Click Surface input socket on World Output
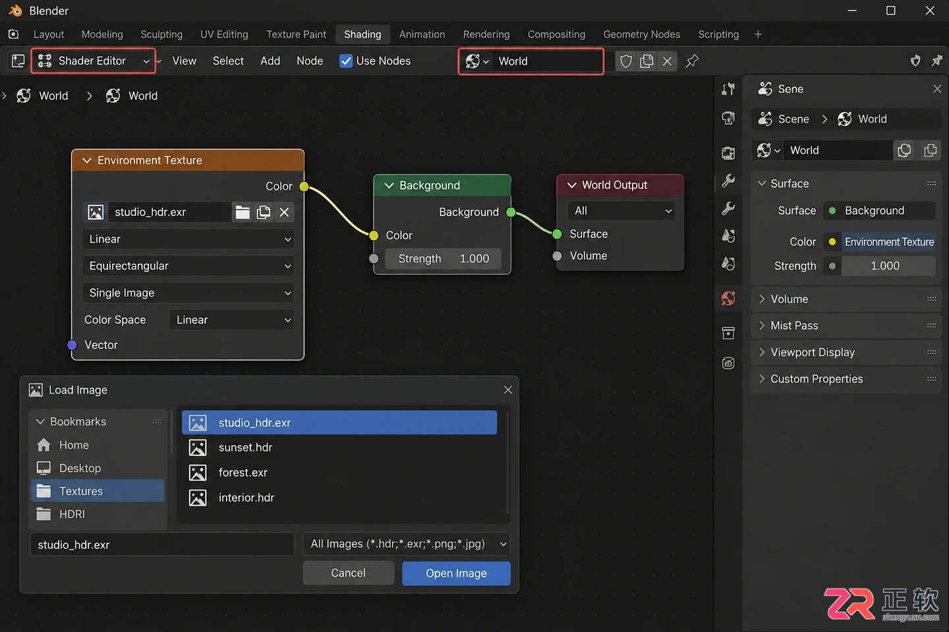Screen dimensions: 949x632 [x=557, y=234]
